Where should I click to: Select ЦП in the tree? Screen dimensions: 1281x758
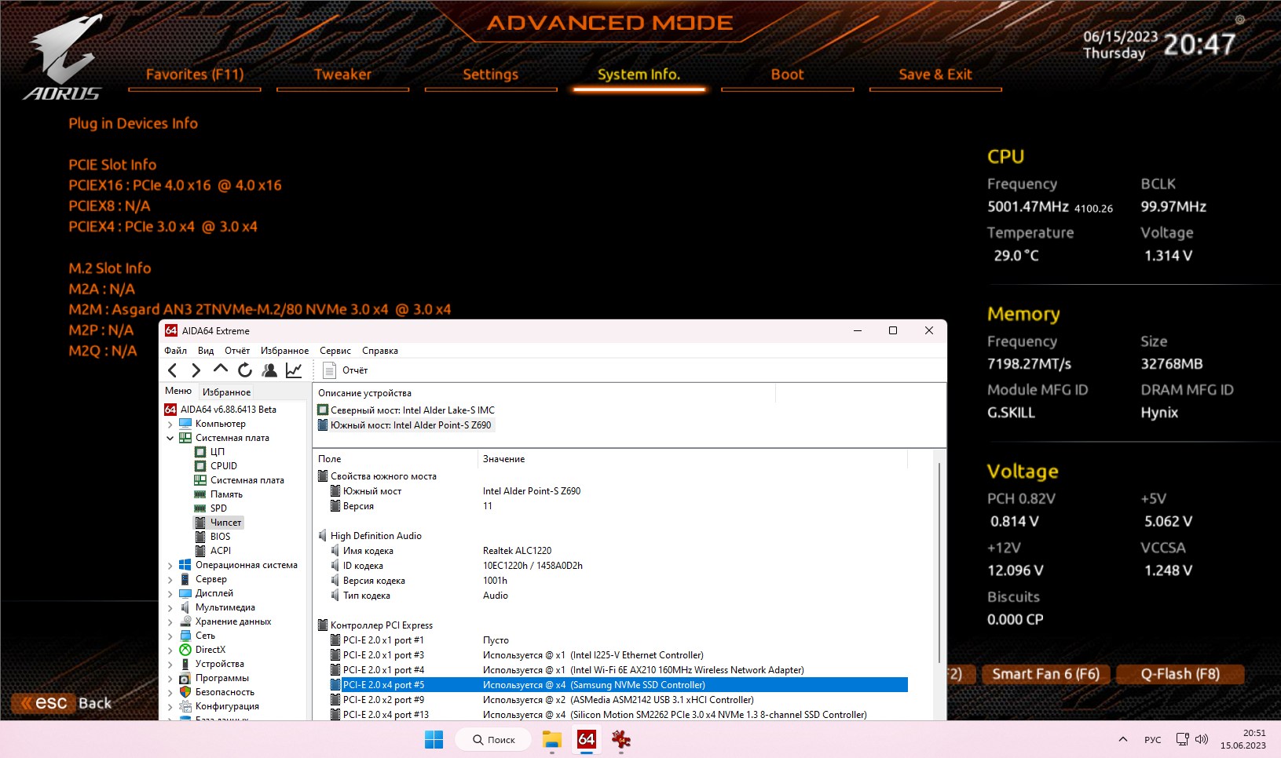tap(217, 452)
